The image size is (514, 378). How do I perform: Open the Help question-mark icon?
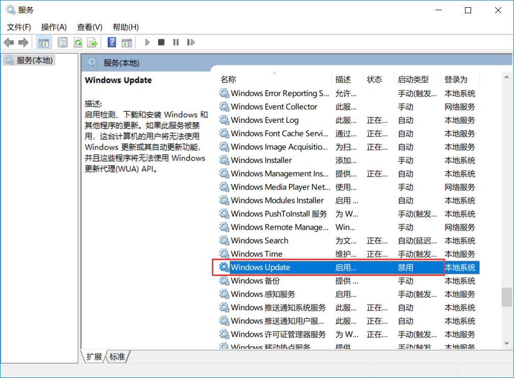(112, 42)
